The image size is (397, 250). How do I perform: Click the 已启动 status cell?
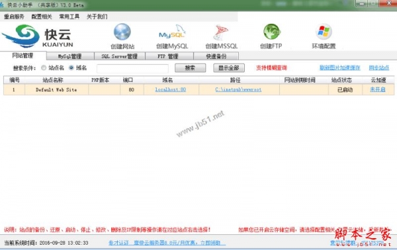pyautogui.click(x=345, y=90)
